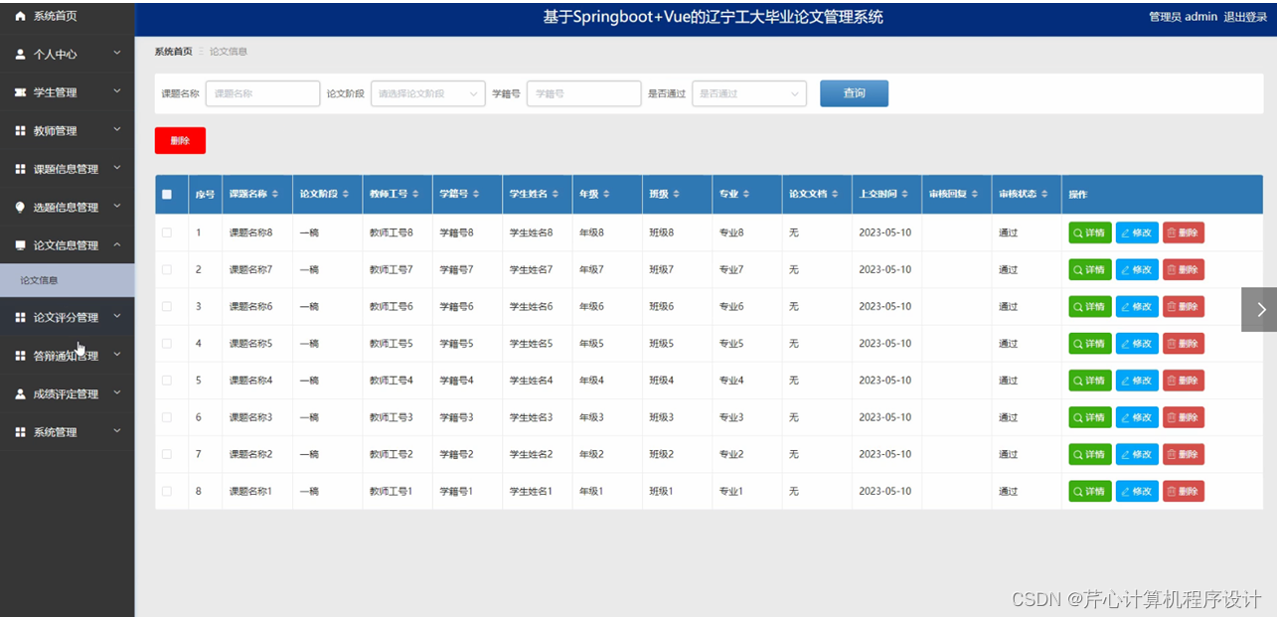Image resolution: width=1277 pixels, height=618 pixels.
Task: Click the home icon beside 系统首页
Action: tap(20, 16)
